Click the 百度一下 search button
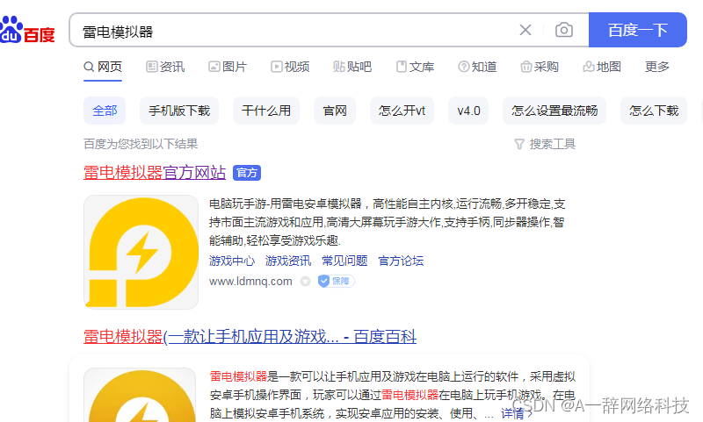The width and height of the screenshot is (703, 422). pyautogui.click(x=638, y=30)
